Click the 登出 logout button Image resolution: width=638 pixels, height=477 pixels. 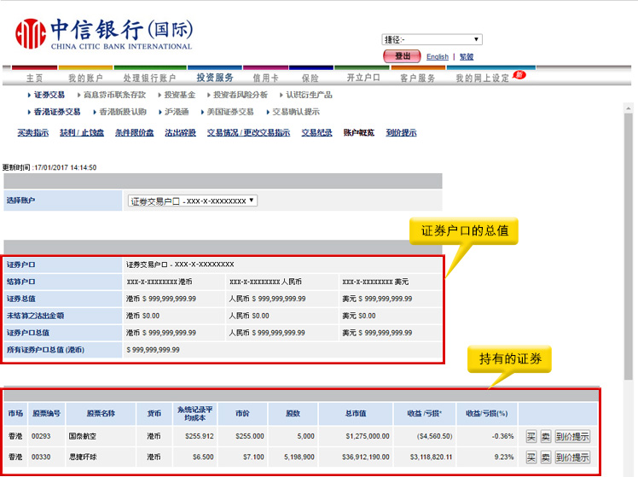tap(402, 56)
